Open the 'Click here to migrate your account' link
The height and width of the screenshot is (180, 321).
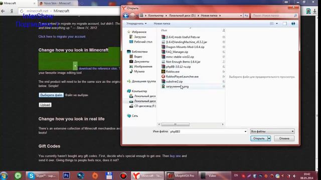62,36
